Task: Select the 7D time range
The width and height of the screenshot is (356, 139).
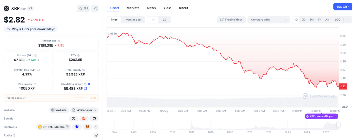Action: [303, 20]
